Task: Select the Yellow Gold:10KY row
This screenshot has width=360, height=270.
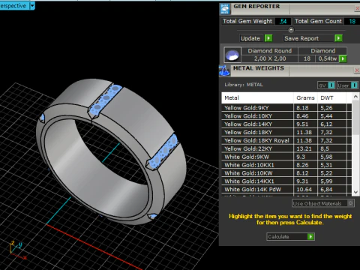Action: 286,116
